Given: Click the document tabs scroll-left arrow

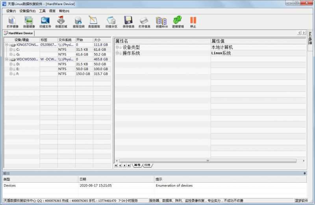Looking at the screenshot, I should (299, 33).
